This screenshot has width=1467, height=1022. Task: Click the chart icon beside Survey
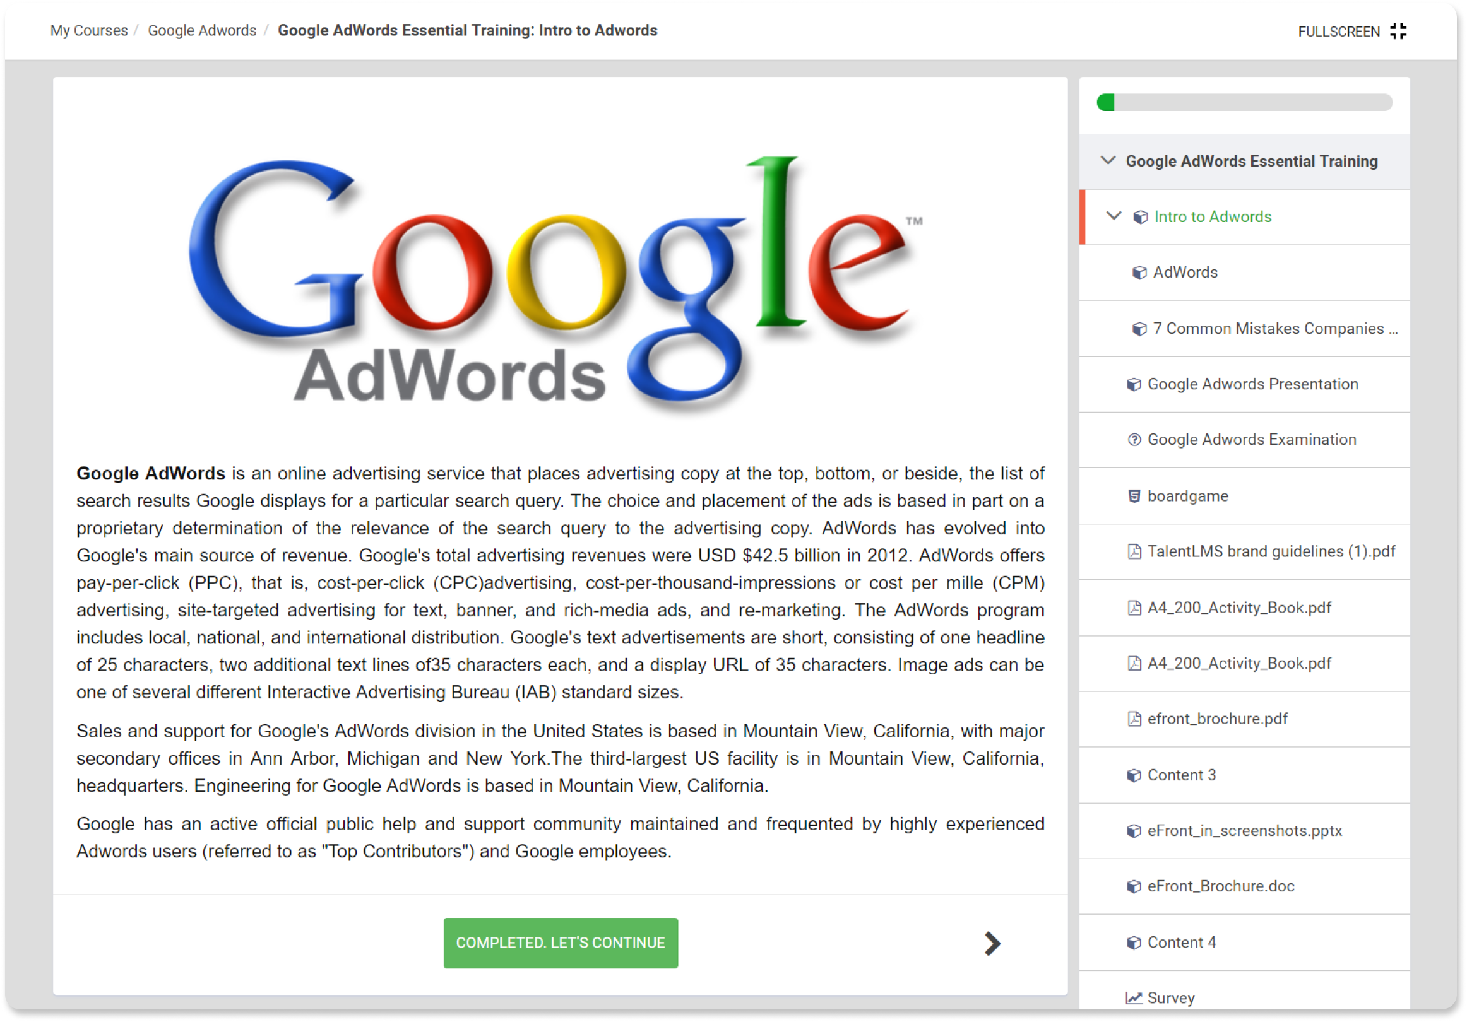pos(1134,999)
